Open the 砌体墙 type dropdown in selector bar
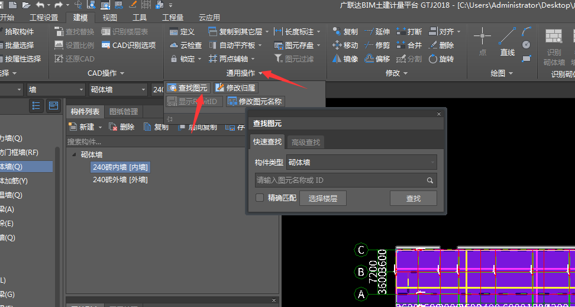The width and height of the screenshot is (575, 307). click(118, 90)
